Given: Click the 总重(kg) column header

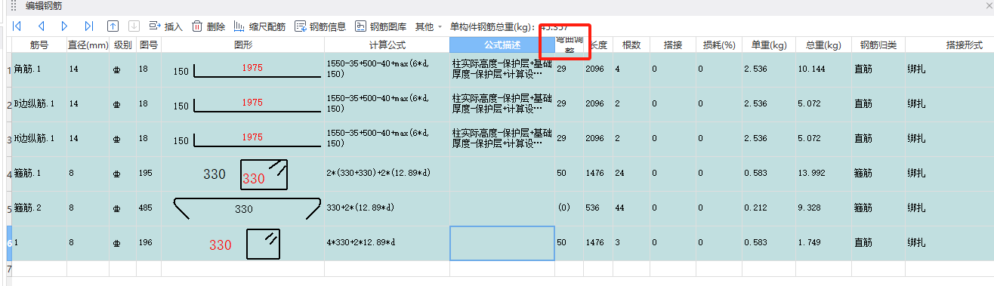Looking at the screenshot, I should 823,45.
